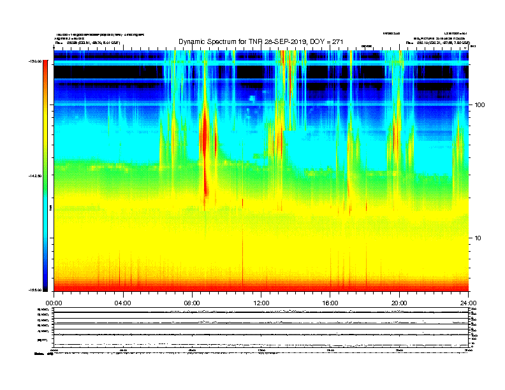
Task: Click the top trace in the lower panel
Action: coord(261,312)
